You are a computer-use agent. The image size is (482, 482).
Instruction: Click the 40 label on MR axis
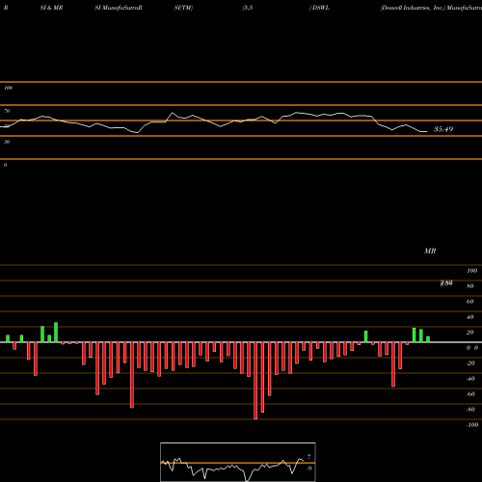(x=470, y=317)
